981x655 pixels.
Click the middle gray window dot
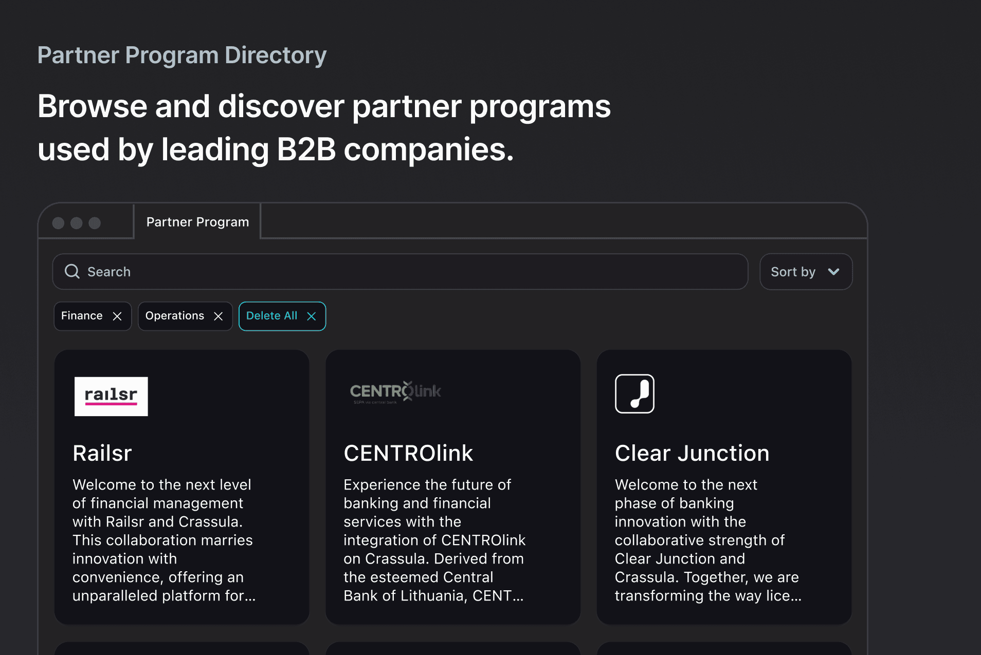pos(76,223)
